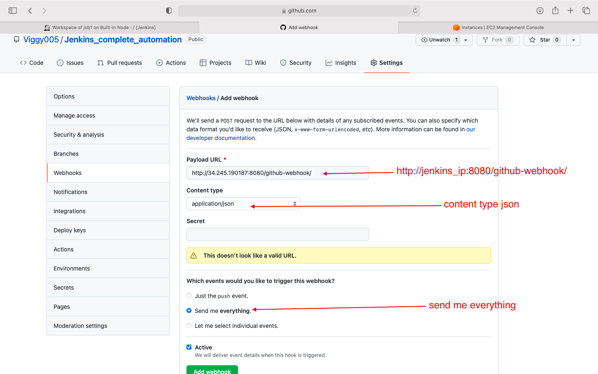The height and width of the screenshot is (374, 598).
Task: Click the repository book icon
Action: 17,39
